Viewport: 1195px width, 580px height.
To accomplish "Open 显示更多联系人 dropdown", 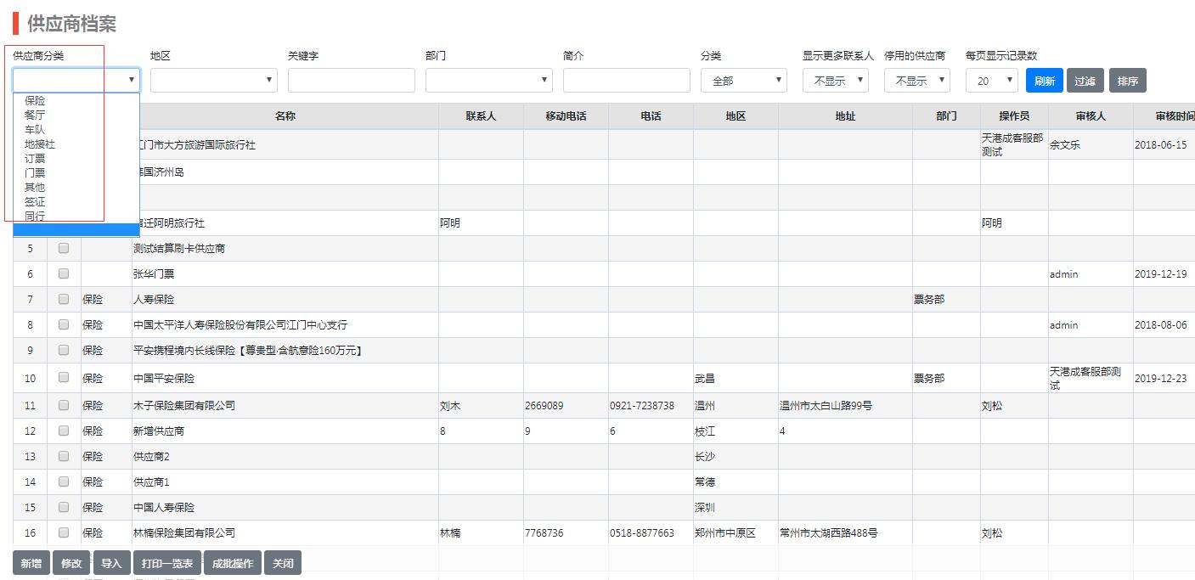I will coord(836,81).
